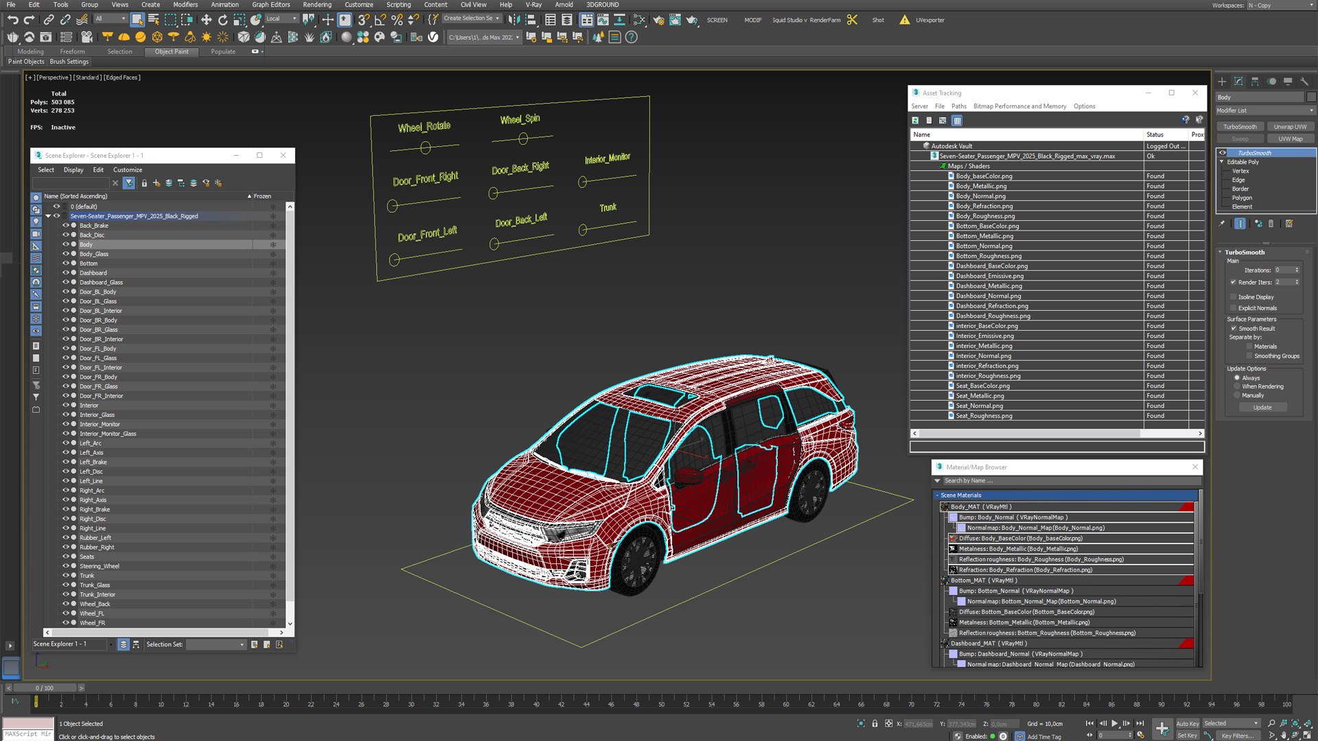
Task: Hide the Body_Glass object via eye icon
Action: point(66,254)
